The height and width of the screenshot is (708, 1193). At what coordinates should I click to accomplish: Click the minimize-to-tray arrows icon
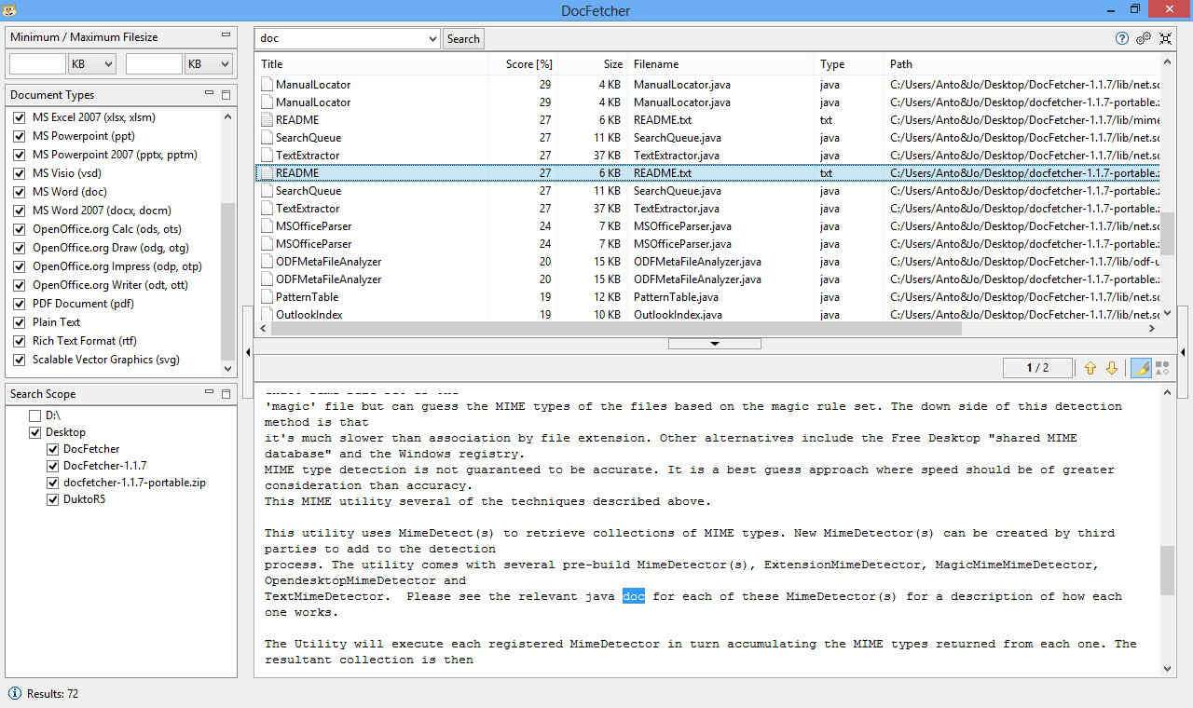pyautogui.click(x=1165, y=38)
